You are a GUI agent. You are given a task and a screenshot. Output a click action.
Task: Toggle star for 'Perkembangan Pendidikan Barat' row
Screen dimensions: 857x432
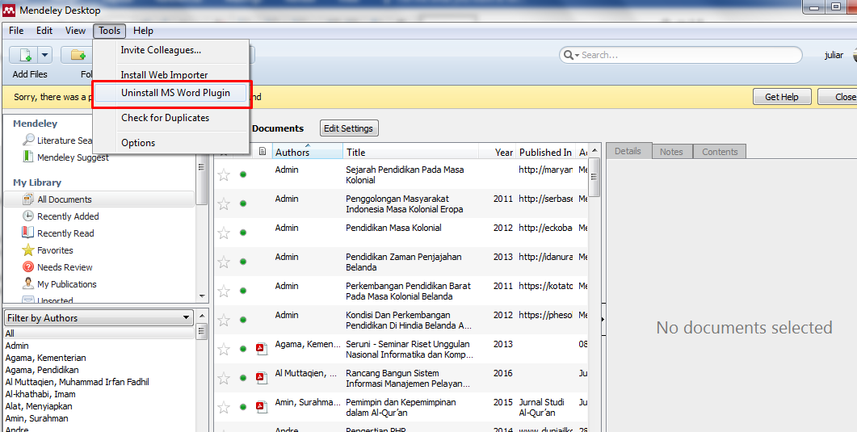[224, 291]
